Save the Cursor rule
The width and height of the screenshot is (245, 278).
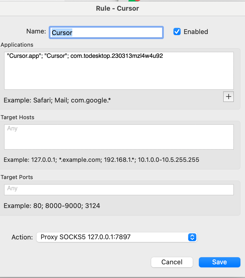point(219,262)
